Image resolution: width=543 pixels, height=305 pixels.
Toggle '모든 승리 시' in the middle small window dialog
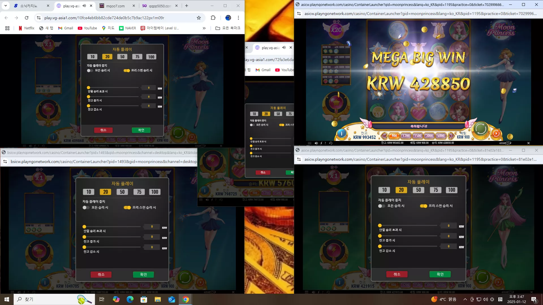point(252,125)
